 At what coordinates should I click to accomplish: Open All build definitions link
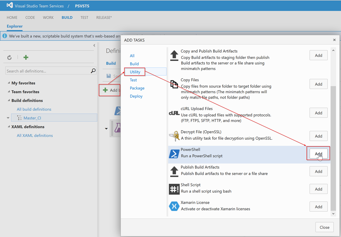click(34, 109)
